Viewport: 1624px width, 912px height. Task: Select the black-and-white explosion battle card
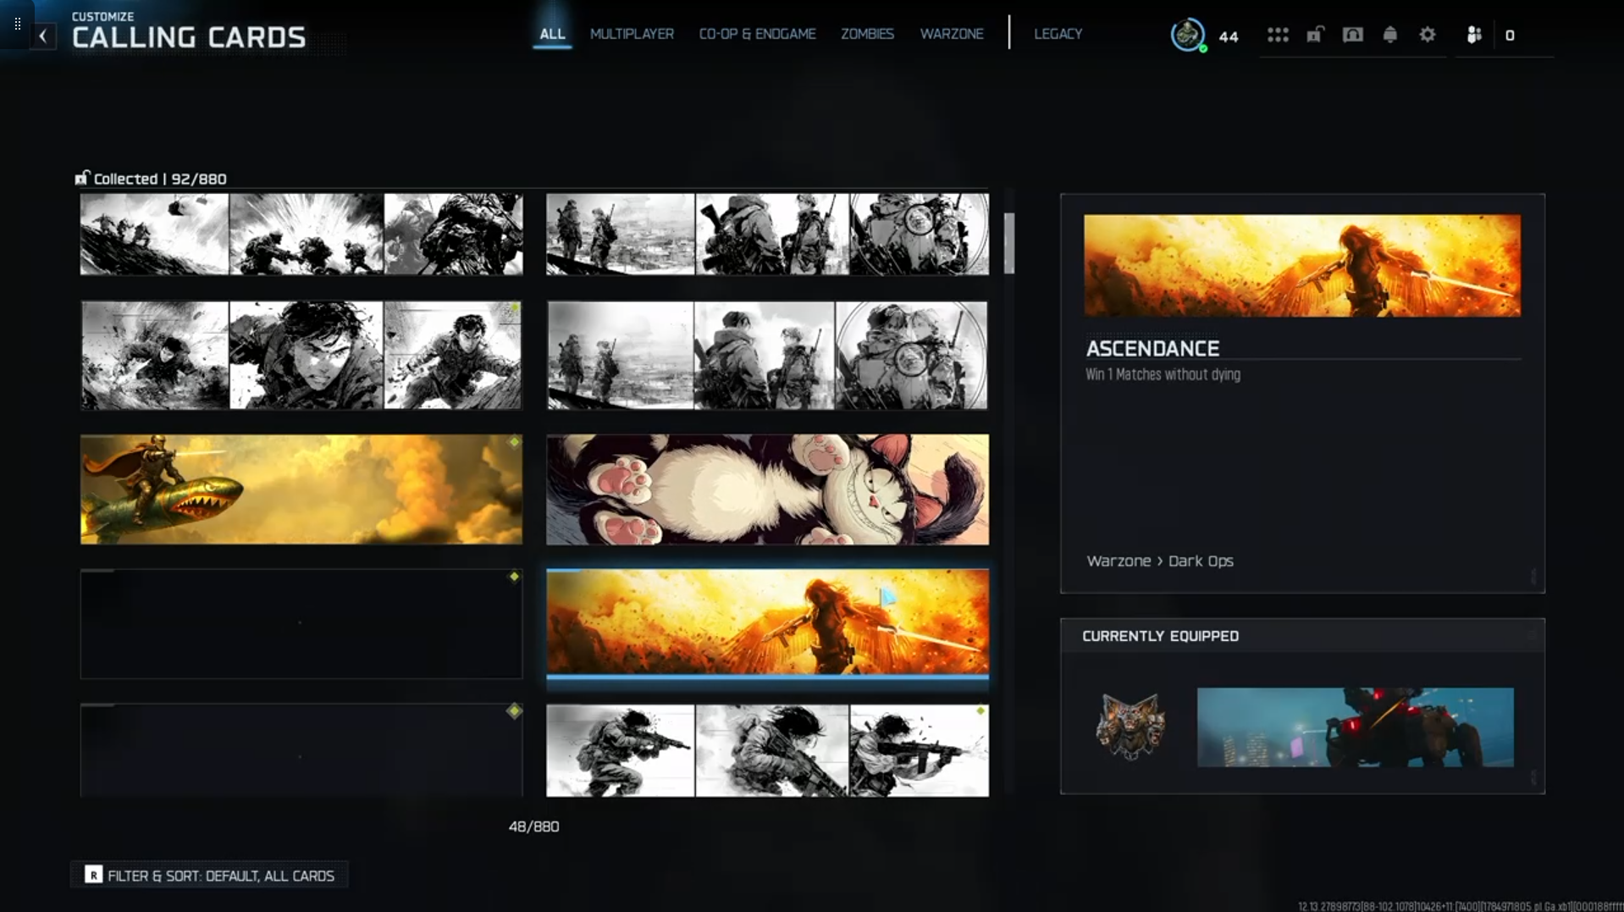pos(301,234)
